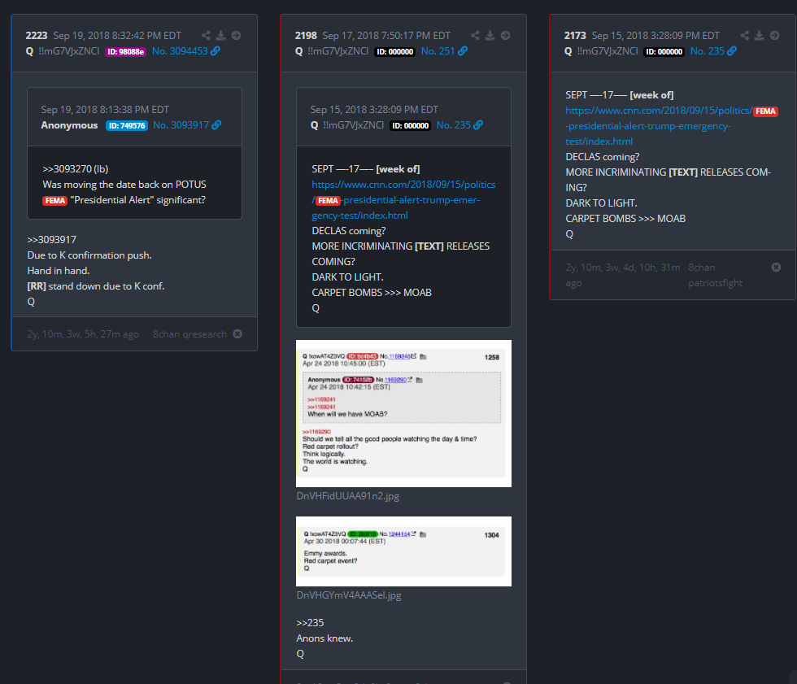Click ID: 000000 badge in post 2173 header
This screenshot has height=684, width=797.
click(x=664, y=51)
